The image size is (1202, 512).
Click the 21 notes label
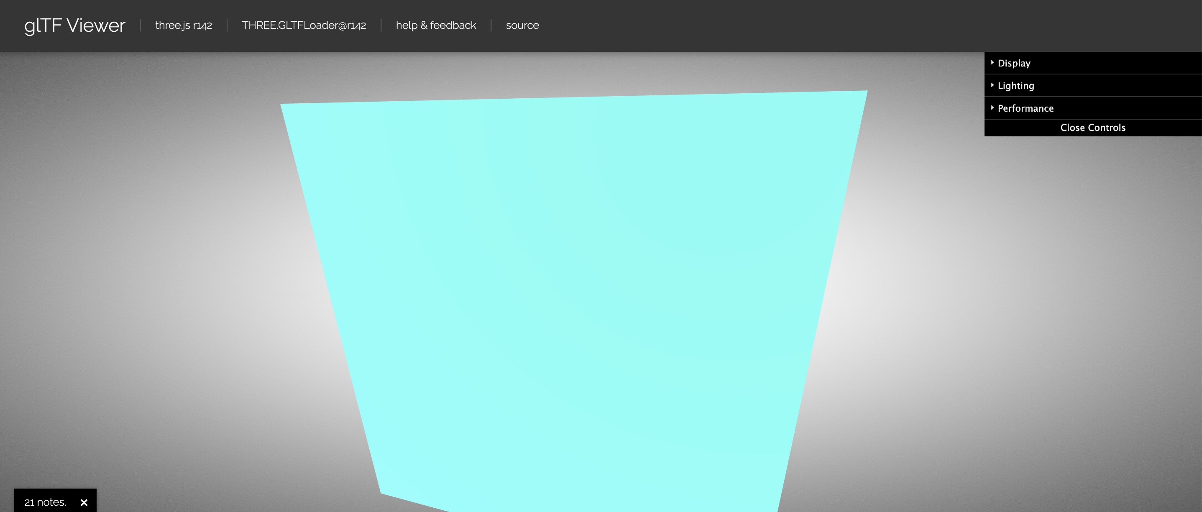pos(45,502)
